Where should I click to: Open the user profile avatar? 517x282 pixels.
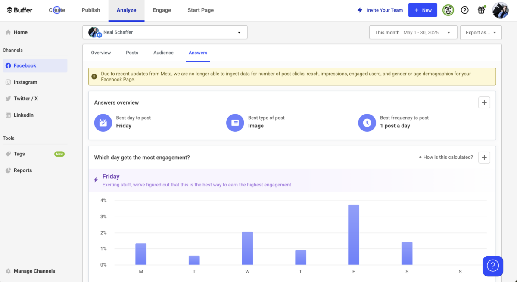tap(500, 10)
